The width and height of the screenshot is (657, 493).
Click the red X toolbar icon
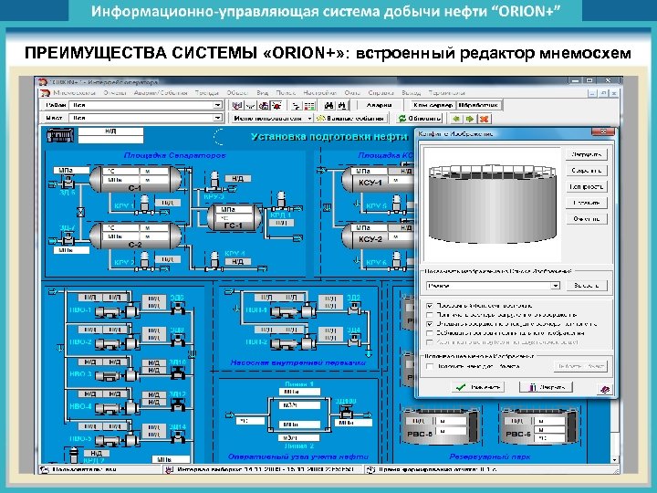tap(484, 119)
